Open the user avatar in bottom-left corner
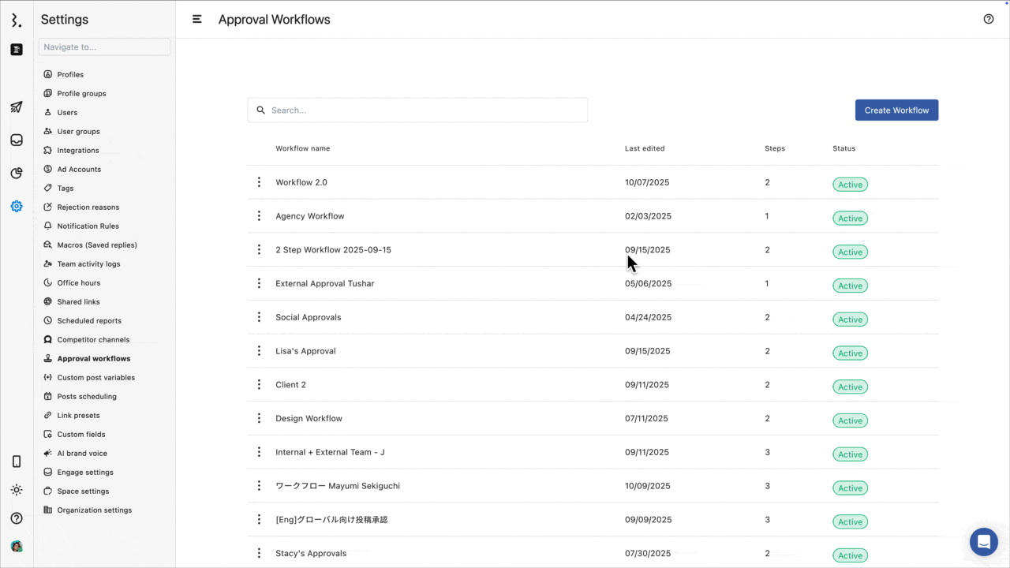Image resolution: width=1010 pixels, height=568 pixels. tap(17, 546)
